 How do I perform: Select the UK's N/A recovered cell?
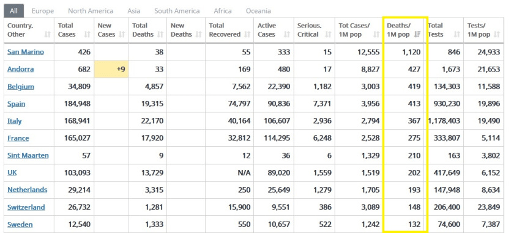pyautogui.click(x=244, y=172)
